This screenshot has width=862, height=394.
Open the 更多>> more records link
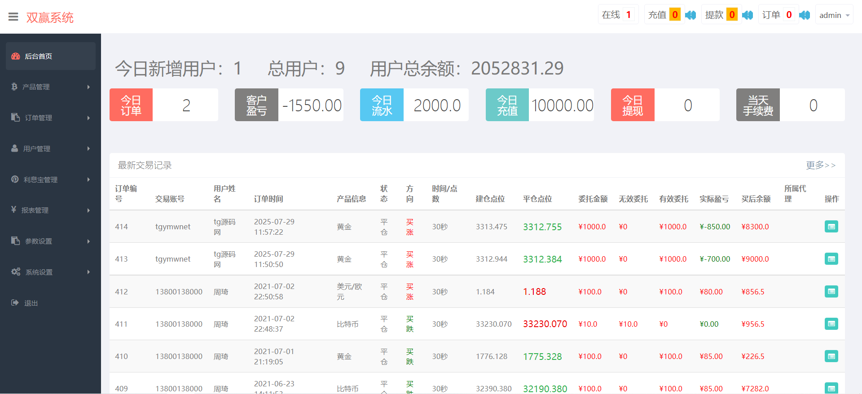click(x=820, y=166)
